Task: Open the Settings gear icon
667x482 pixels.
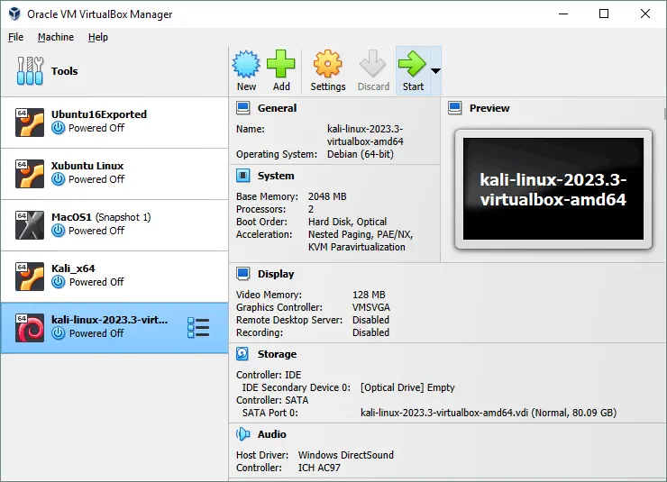Action: [x=327, y=64]
